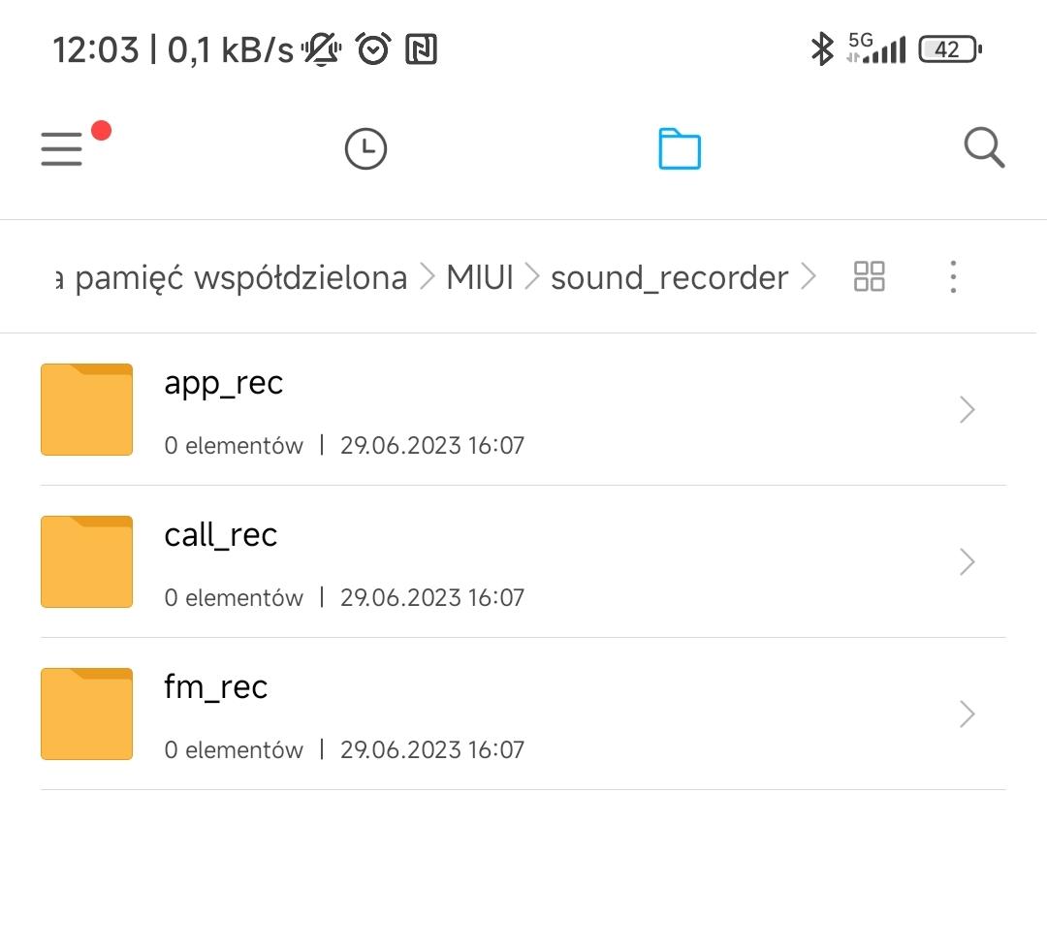
Task: Expand app_rec using its chevron arrow
Action: [967, 410]
